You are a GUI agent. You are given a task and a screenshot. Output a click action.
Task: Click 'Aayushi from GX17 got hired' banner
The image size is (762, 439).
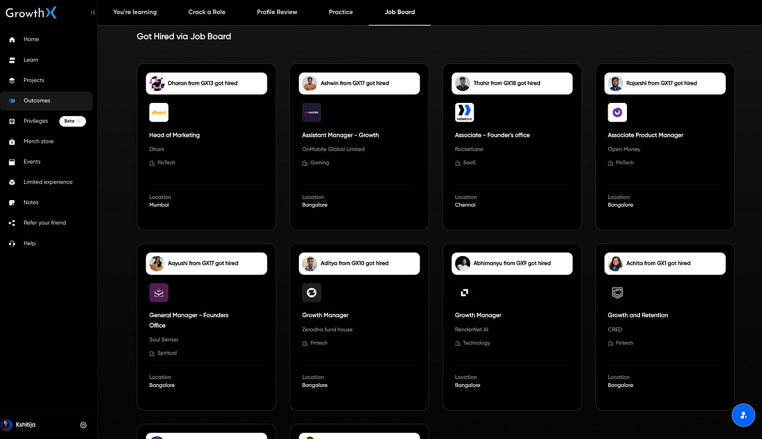(x=206, y=263)
